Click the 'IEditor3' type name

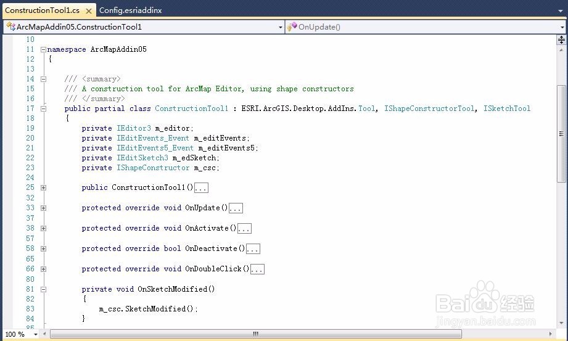[x=134, y=128]
